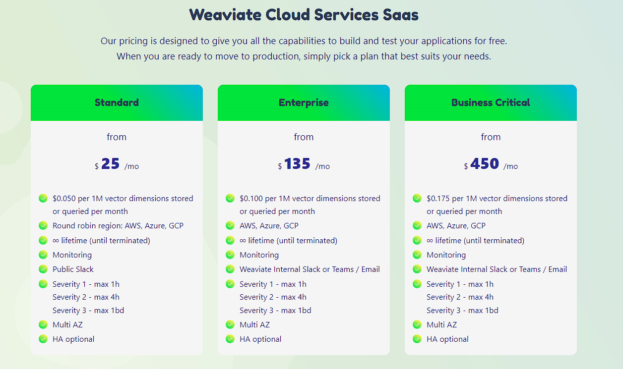Click the checkmark beside Business Critical's Severity 1
Image resolution: width=623 pixels, height=369 pixels.
click(417, 284)
